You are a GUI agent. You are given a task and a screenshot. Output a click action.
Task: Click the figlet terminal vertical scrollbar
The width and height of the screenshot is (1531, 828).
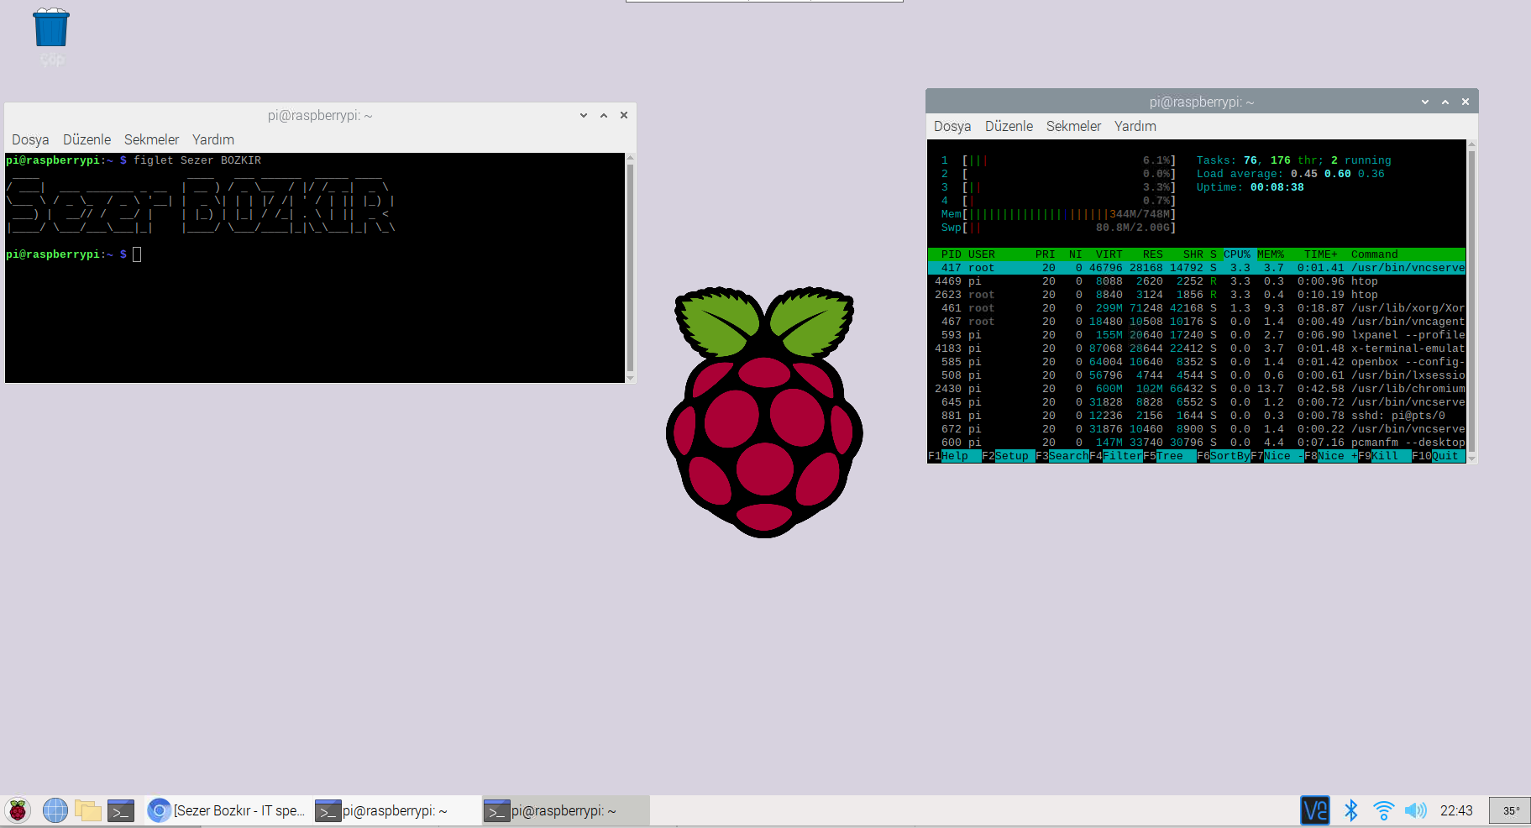pyautogui.click(x=630, y=268)
